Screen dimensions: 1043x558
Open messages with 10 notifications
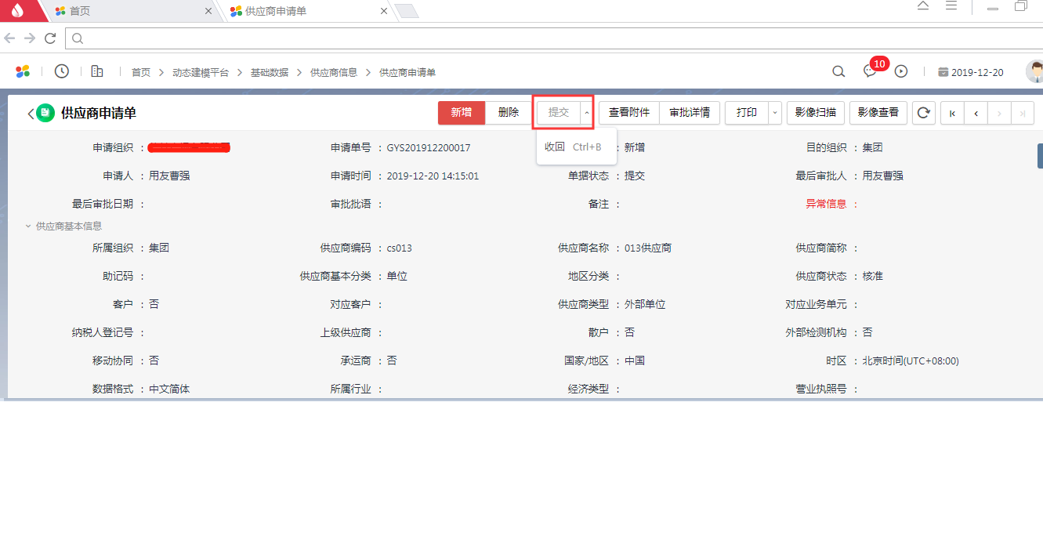[871, 71]
